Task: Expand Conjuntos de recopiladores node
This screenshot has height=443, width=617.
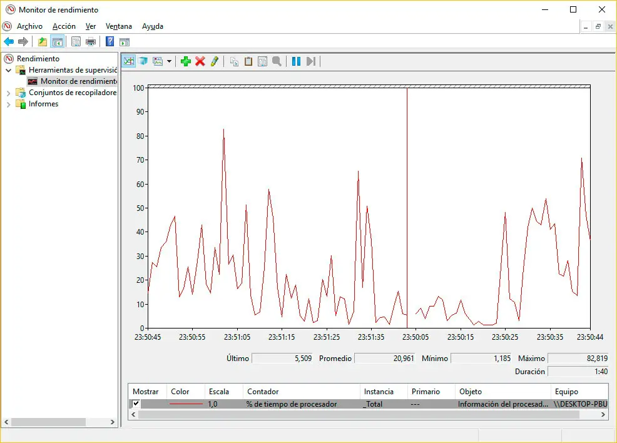Action: click(9, 93)
